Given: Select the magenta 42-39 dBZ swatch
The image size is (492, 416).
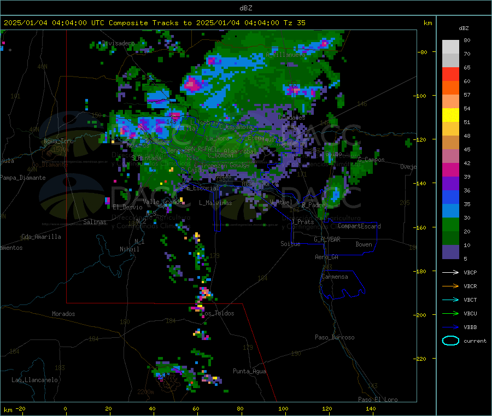Looking at the screenshot, I should coord(450,169).
